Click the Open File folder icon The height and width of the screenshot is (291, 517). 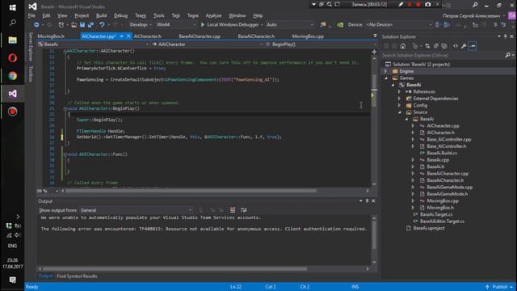[x=74, y=25]
